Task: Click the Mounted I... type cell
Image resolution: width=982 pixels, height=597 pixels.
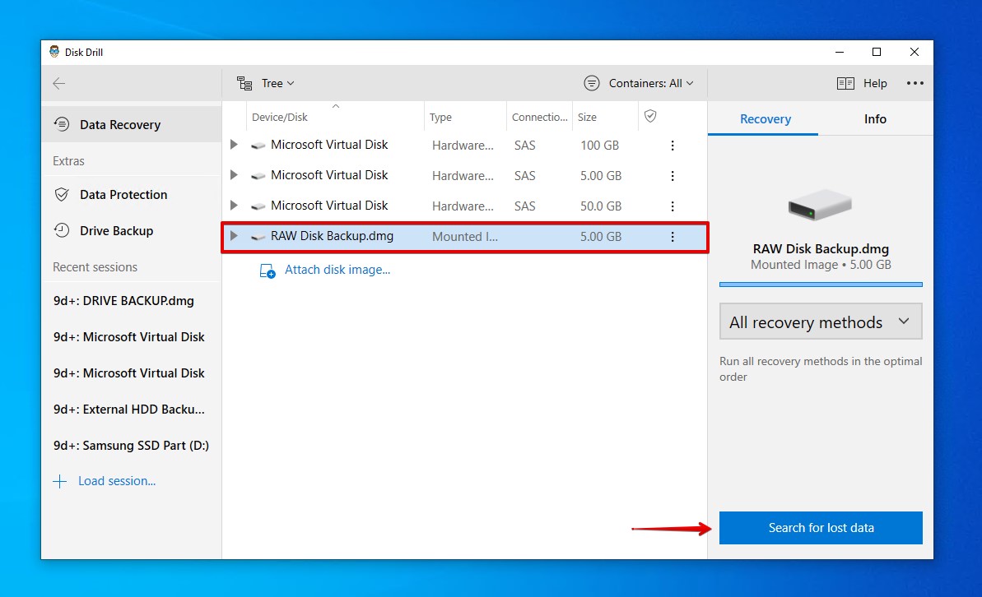Action: (x=465, y=237)
